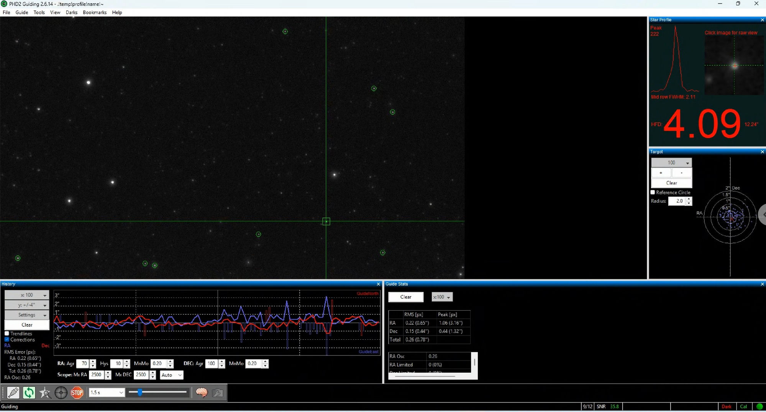766x412 pixels.
Task: Open the Help menu
Action: [x=117, y=12]
